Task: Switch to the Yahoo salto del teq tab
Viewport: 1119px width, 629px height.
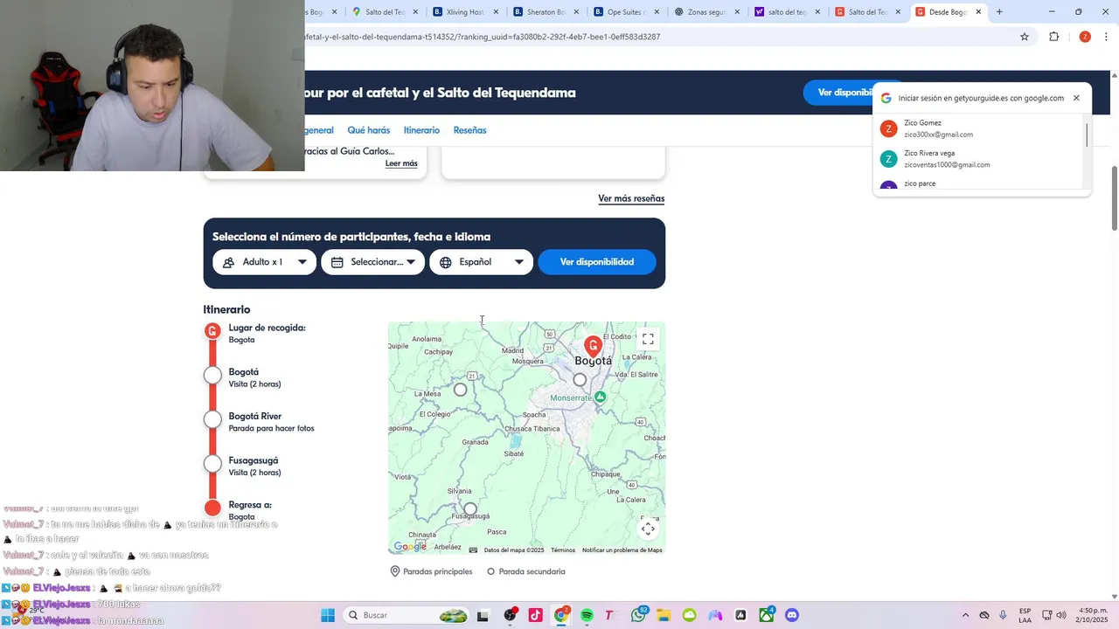Action: coord(788,12)
